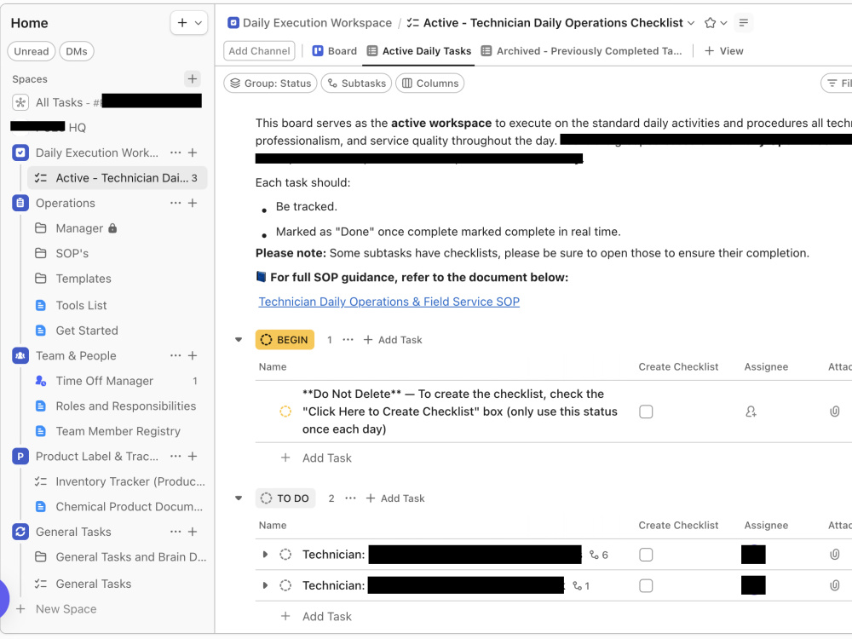Image resolution: width=852 pixels, height=639 pixels.
Task: Select Active Daily Tasks tab
Action: [x=418, y=50]
